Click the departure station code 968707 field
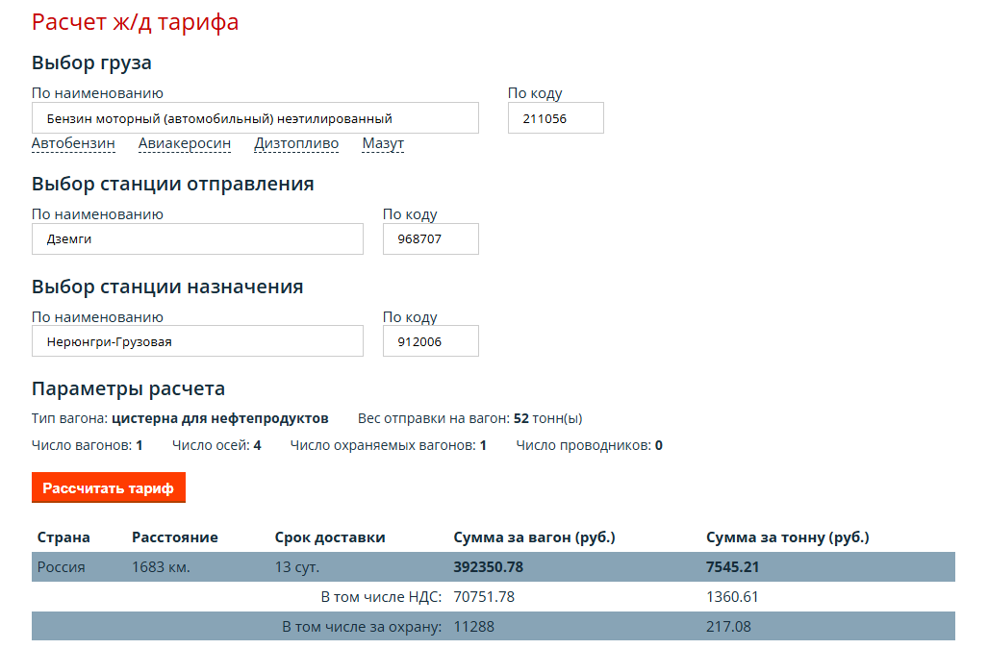 (x=430, y=239)
